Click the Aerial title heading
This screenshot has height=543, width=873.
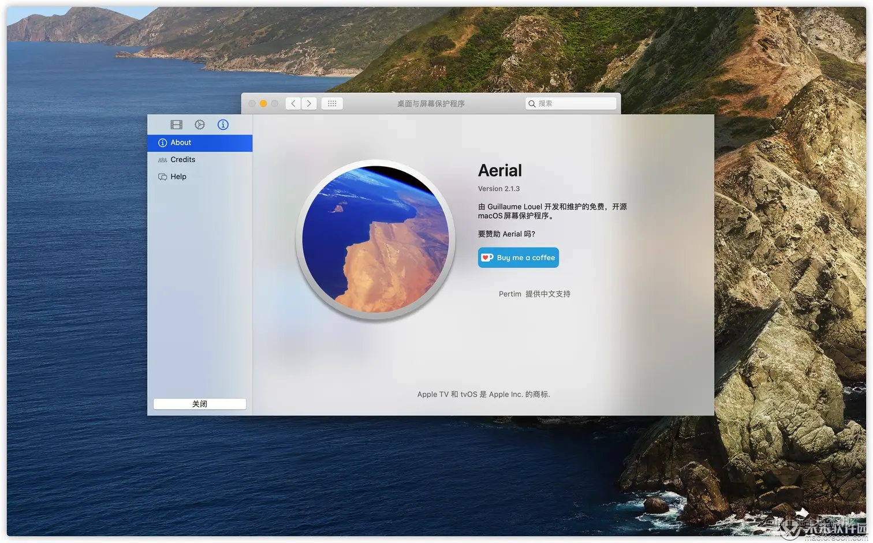[x=500, y=171]
